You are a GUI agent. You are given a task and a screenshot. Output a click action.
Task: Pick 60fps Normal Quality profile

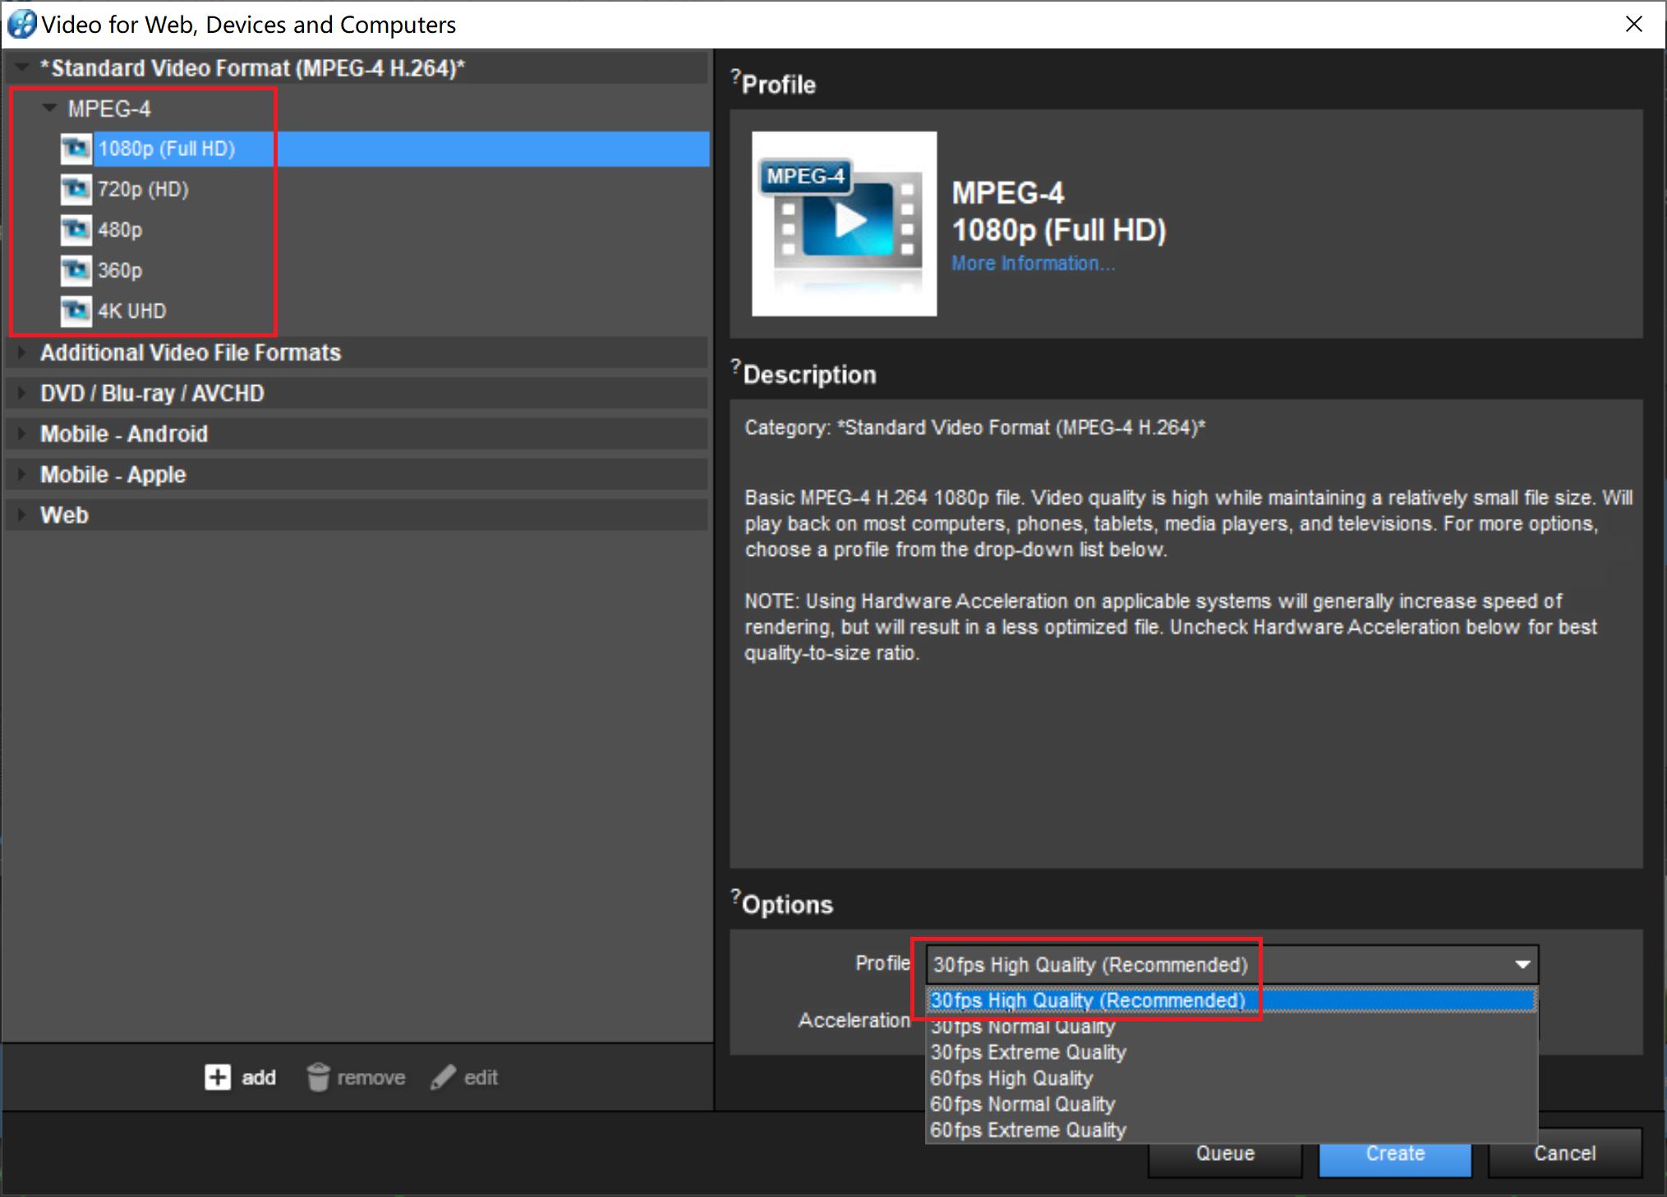coord(1022,1104)
